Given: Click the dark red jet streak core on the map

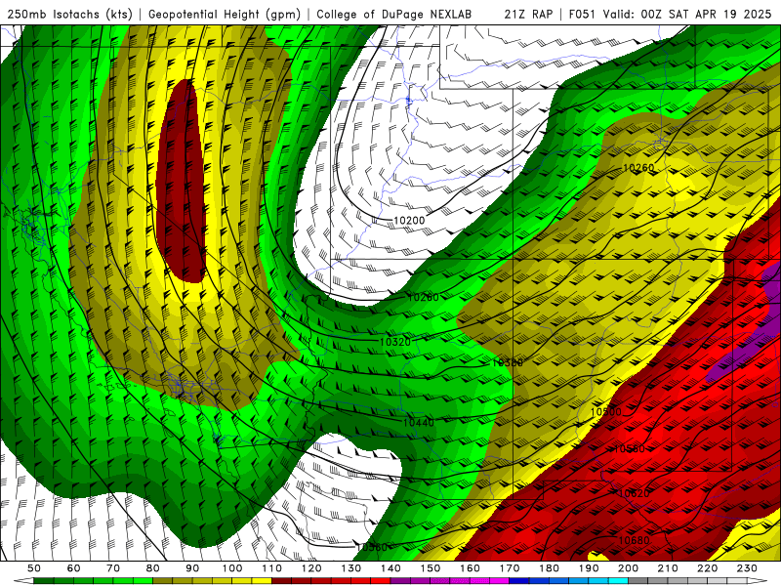Looking at the screenshot, I should pos(182,182).
